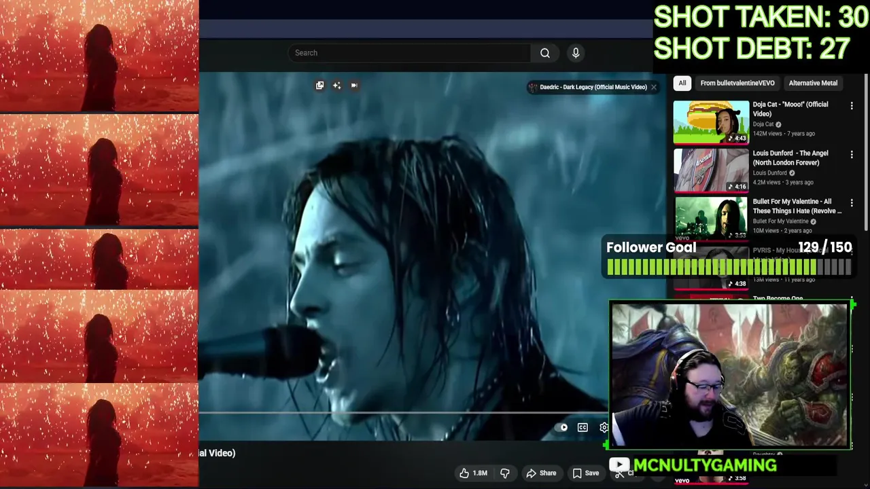
Task: Click Doja Cat - "Mooo!" video title
Action: (x=790, y=109)
